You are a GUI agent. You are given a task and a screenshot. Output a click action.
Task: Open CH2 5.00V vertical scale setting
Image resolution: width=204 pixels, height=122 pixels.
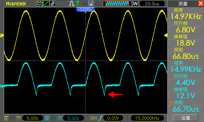73,118
